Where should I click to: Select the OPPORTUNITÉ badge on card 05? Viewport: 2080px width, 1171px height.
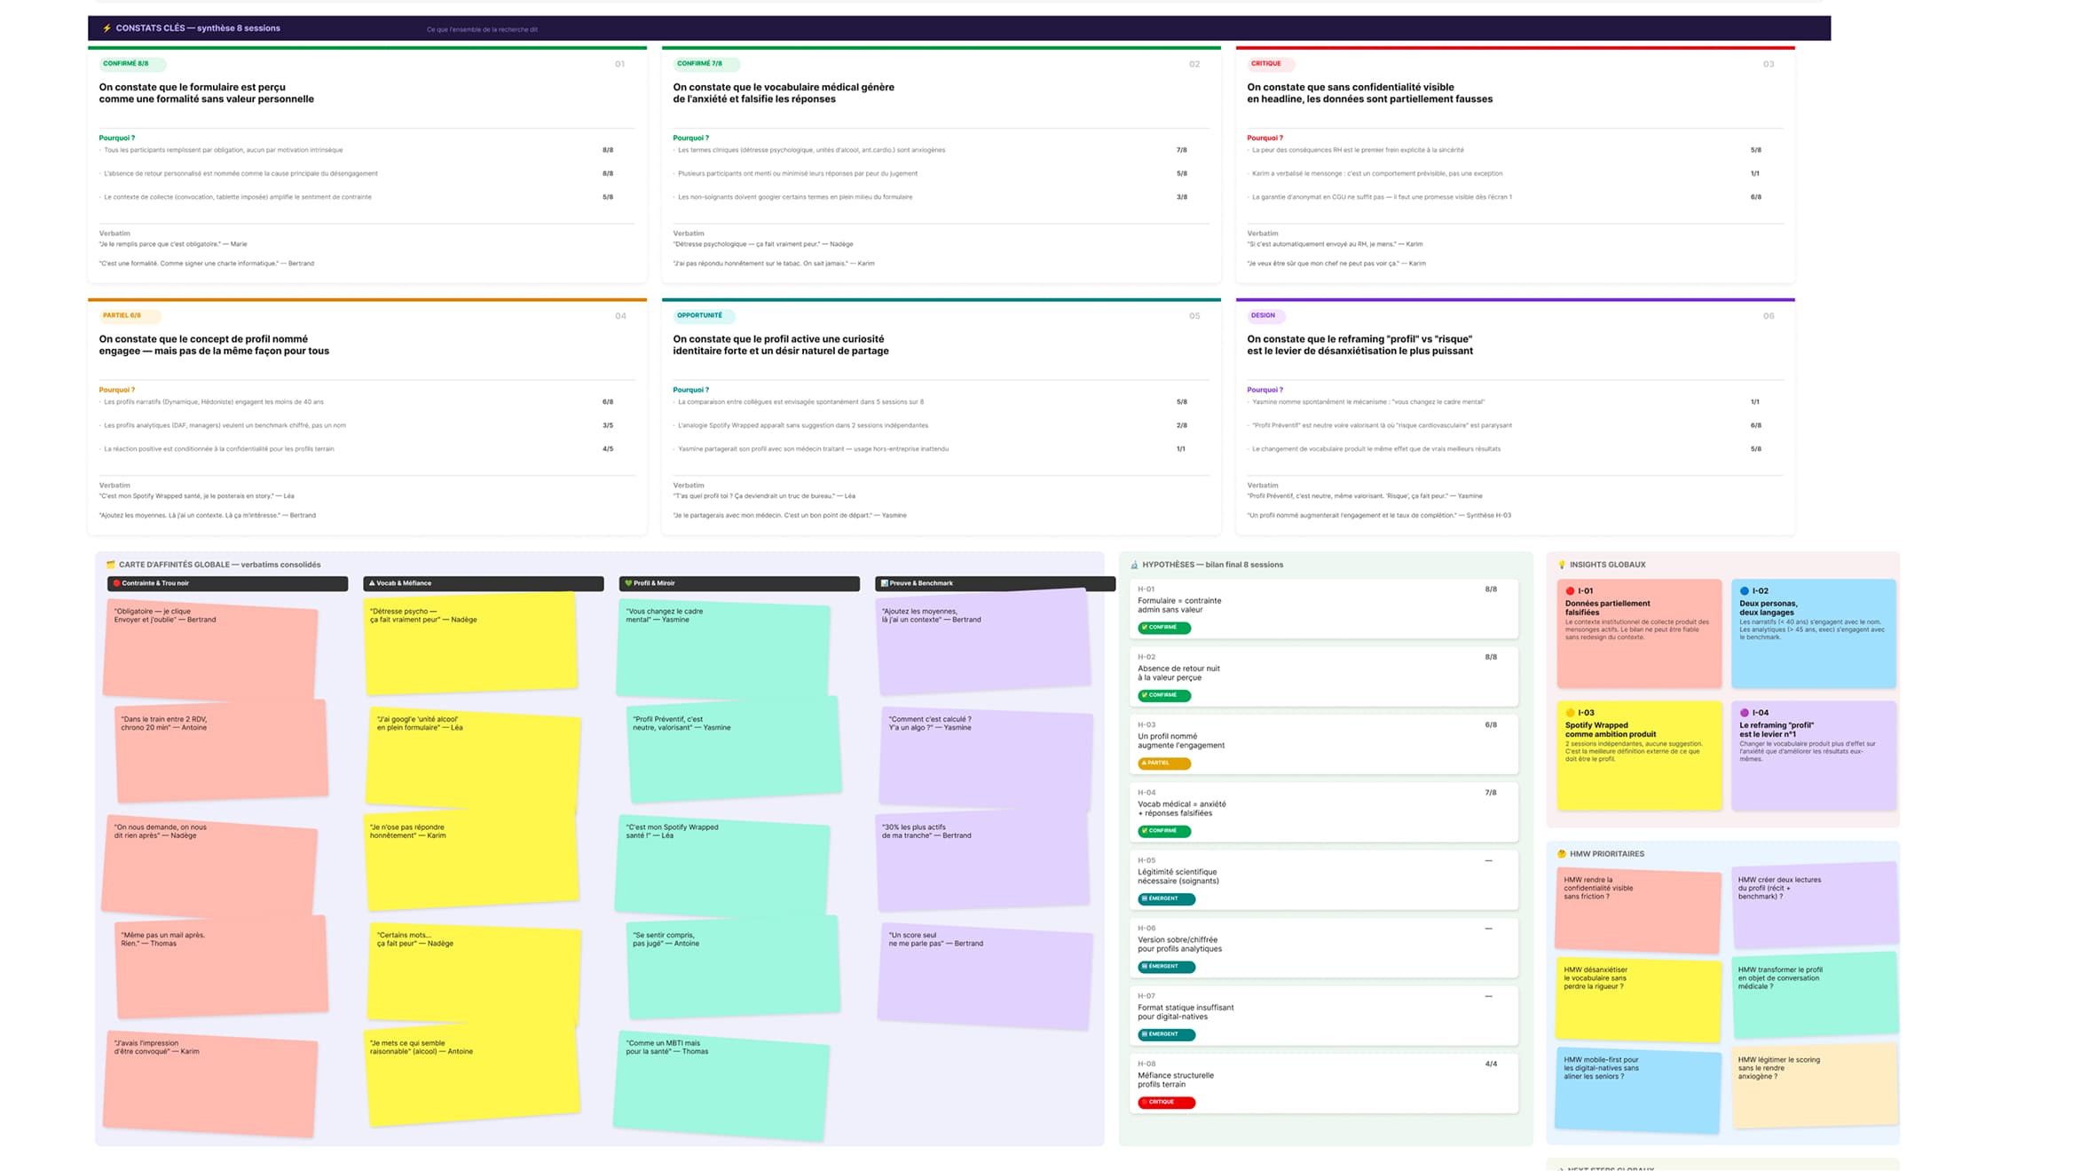pos(704,316)
